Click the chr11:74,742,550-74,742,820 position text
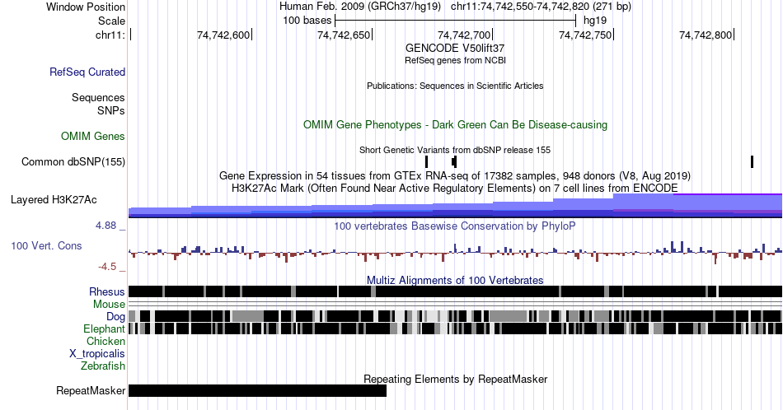 coord(541,7)
